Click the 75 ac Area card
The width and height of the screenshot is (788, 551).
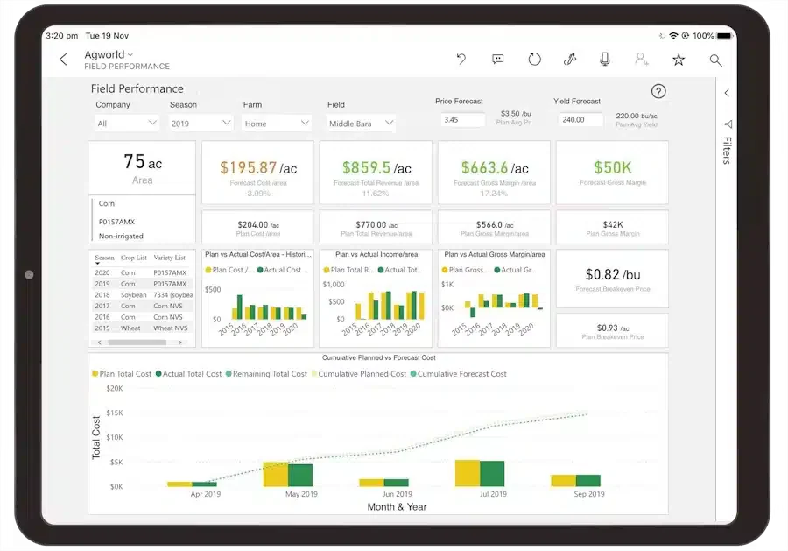click(142, 168)
